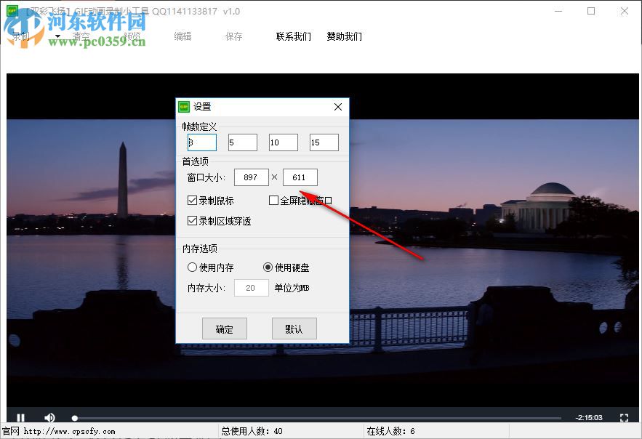Click 赞助我们 menu item
Image resolution: width=642 pixels, height=439 pixels.
(342, 36)
